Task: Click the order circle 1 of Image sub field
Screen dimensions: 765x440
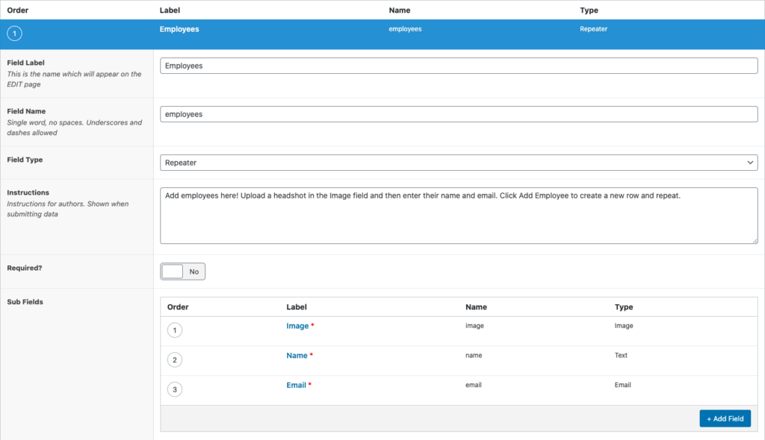Action: pyautogui.click(x=175, y=330)
